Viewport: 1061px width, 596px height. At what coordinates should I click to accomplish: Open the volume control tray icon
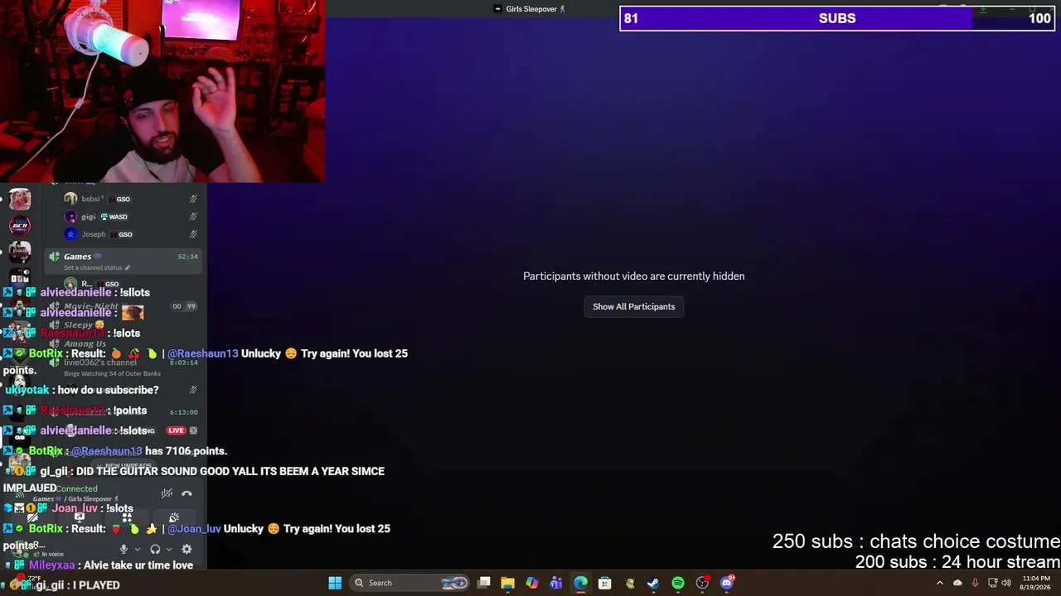point(1006,583)
